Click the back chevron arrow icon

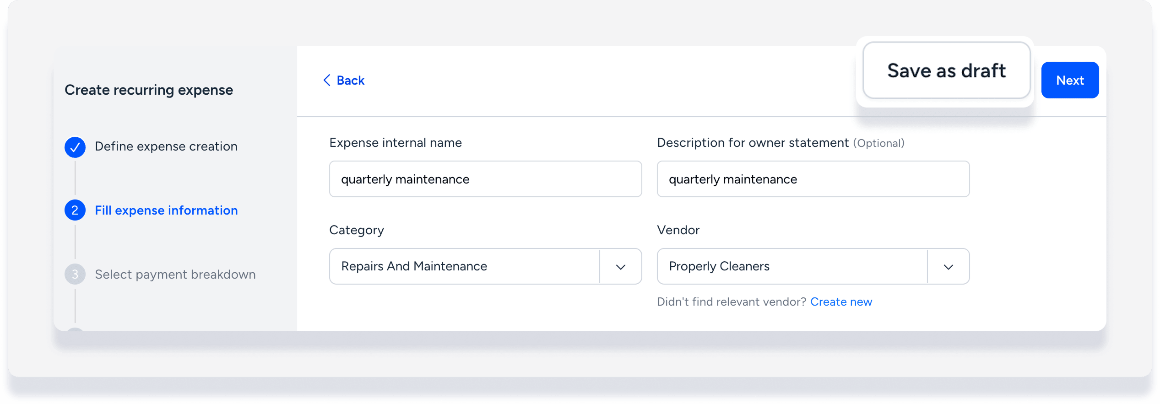[326, 81]
